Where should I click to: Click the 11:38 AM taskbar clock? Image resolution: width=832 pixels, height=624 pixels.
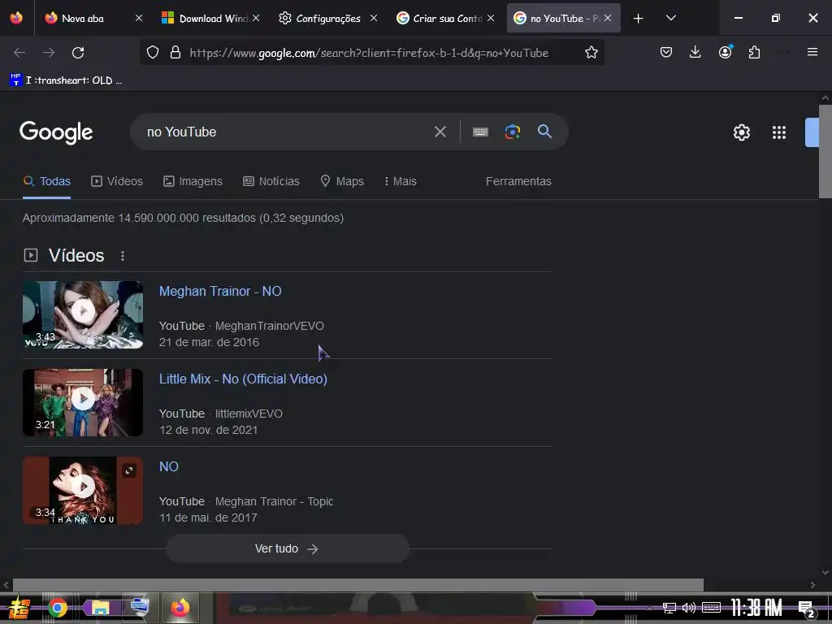tap(756, 608)
